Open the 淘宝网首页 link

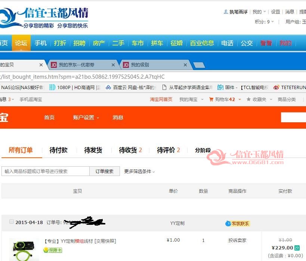161,99
